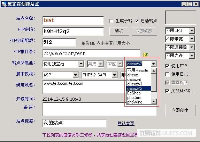Select EcShop in the rewrite list
The image size is (200, 142).
[139, 93]
